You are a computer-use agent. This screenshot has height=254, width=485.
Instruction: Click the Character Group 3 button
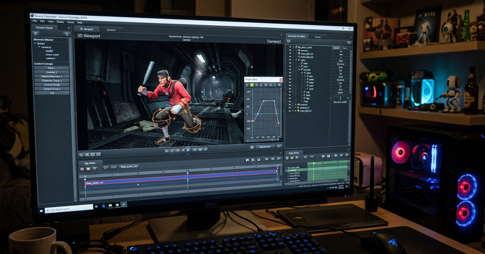pos(51,80)
